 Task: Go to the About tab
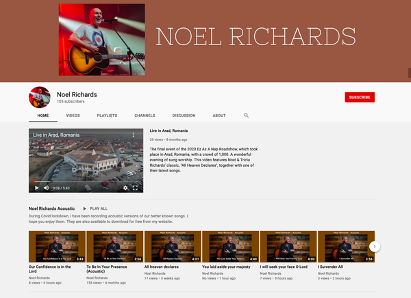[219, 116]
